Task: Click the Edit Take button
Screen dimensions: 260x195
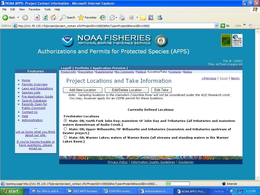Action: tap(161, 90)
